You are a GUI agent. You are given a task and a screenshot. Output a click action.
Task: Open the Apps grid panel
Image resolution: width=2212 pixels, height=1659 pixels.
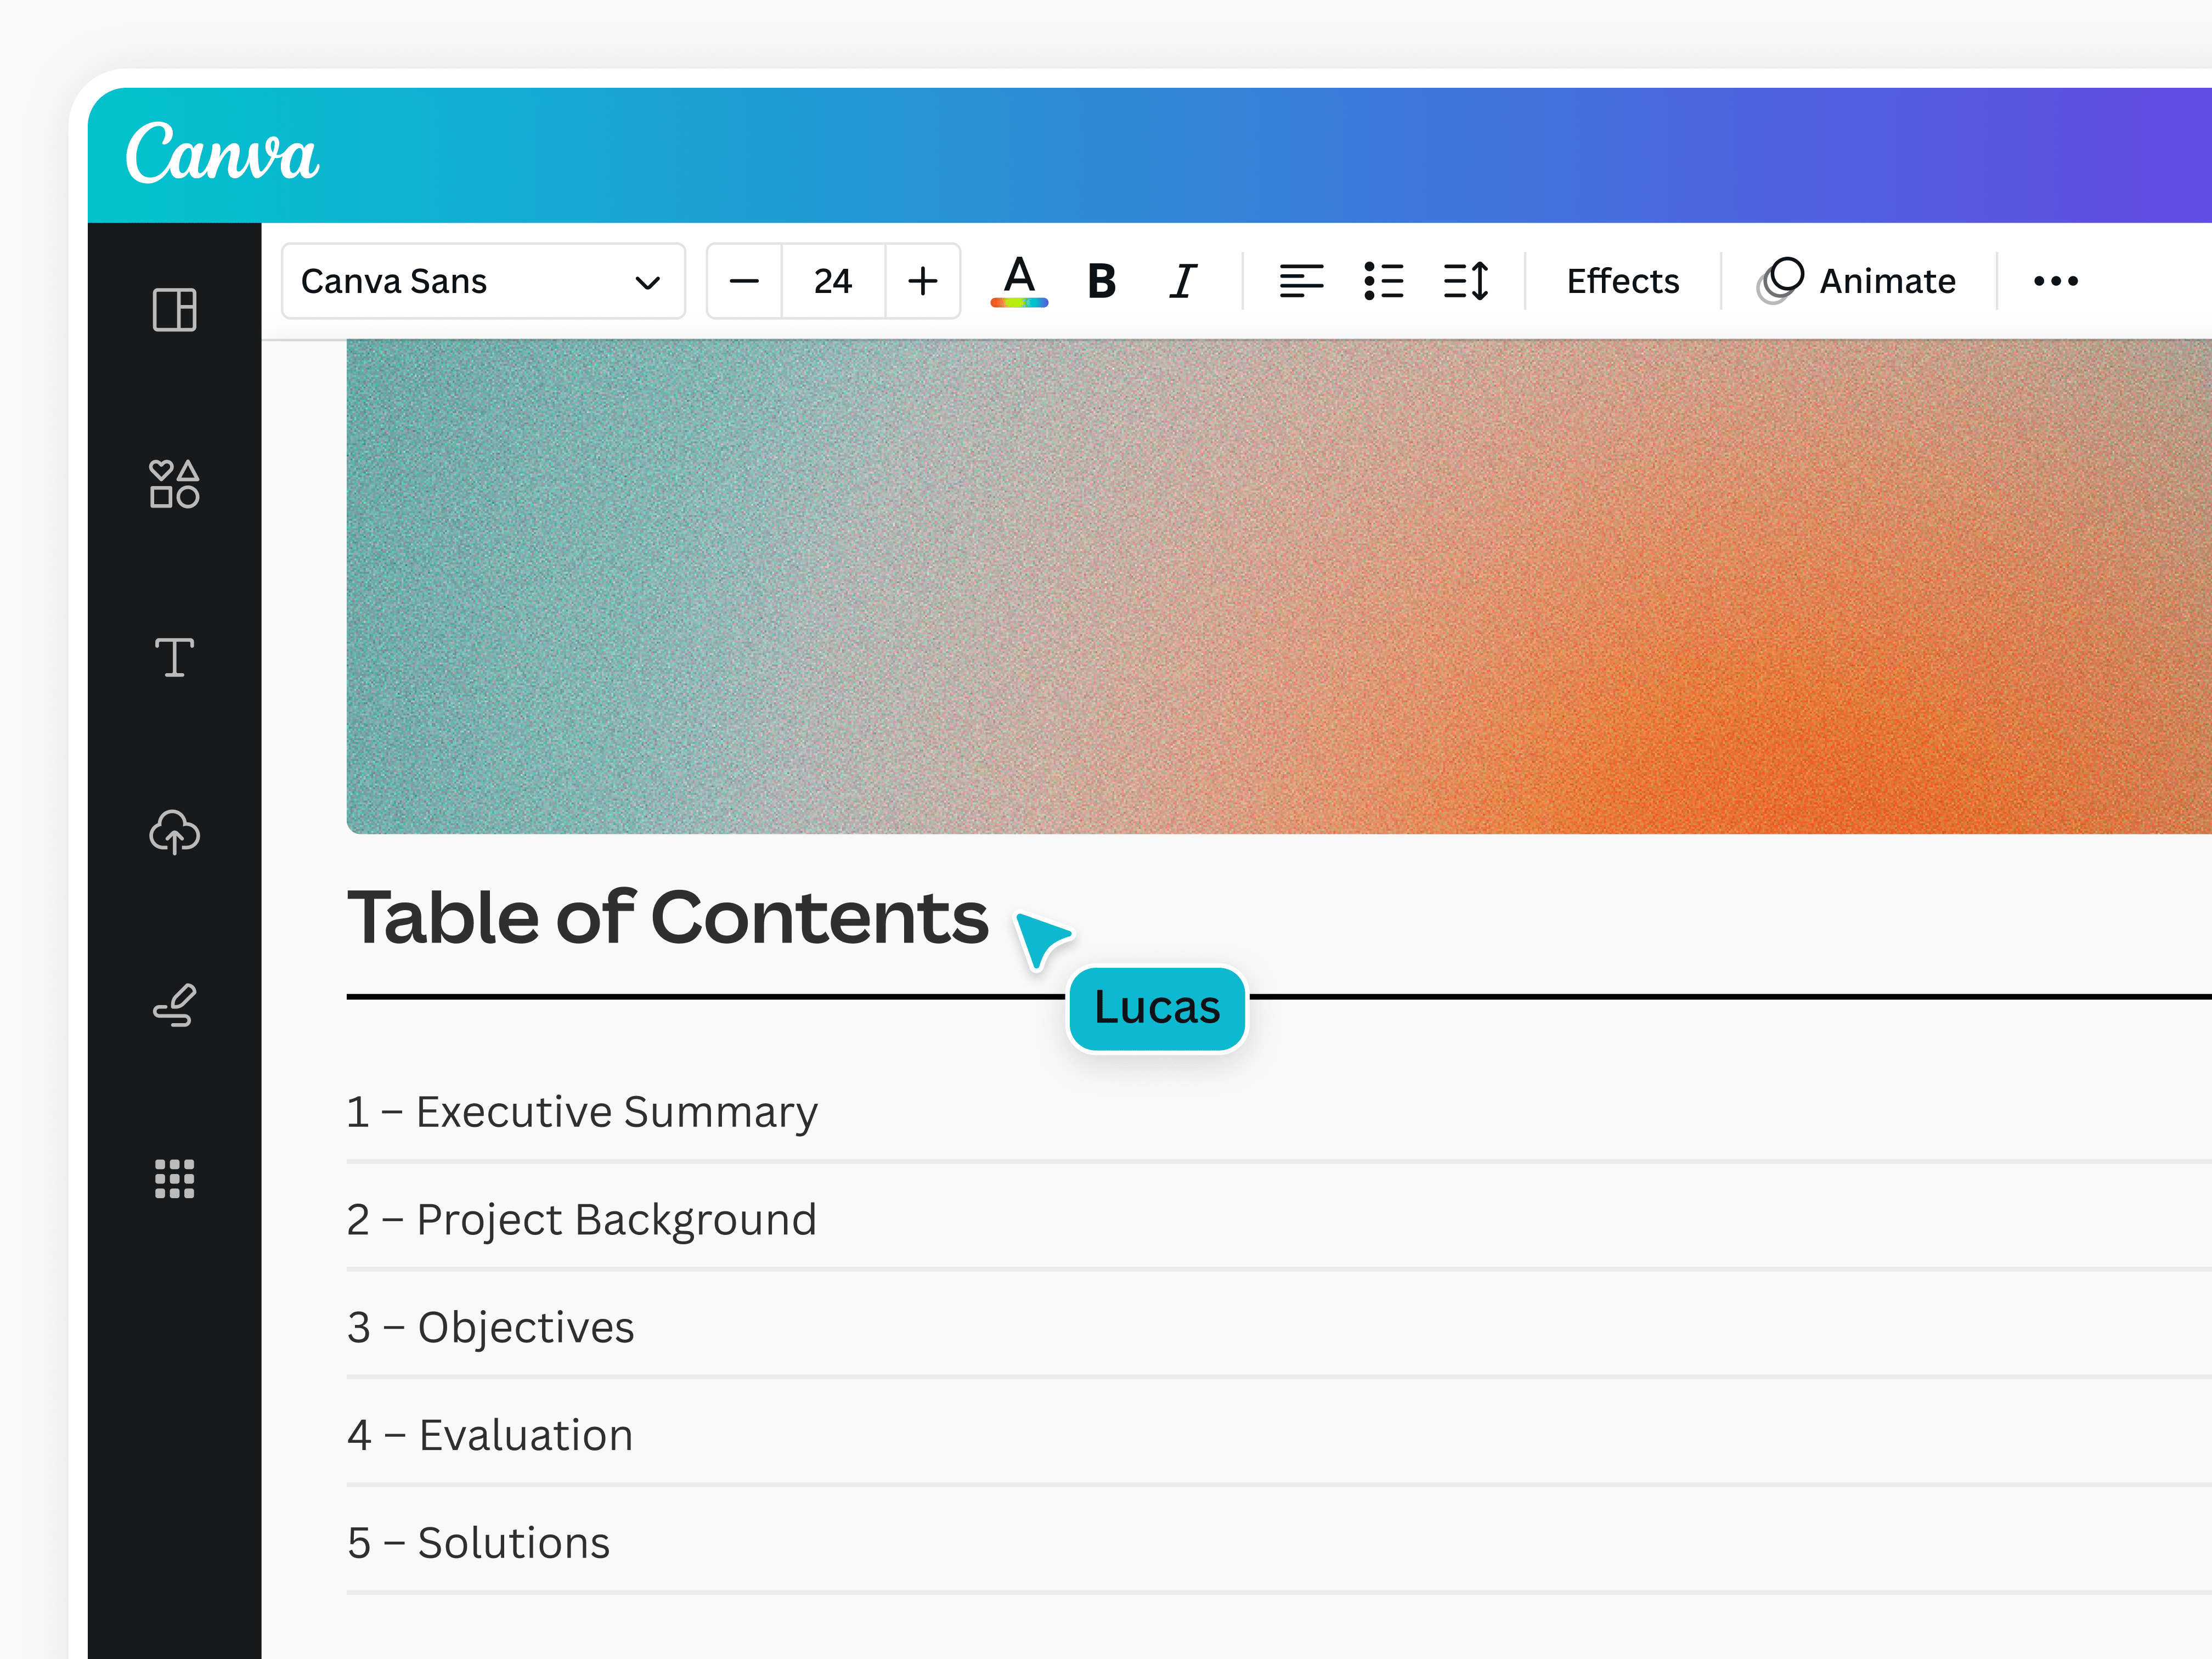[x=174, y=1179]
